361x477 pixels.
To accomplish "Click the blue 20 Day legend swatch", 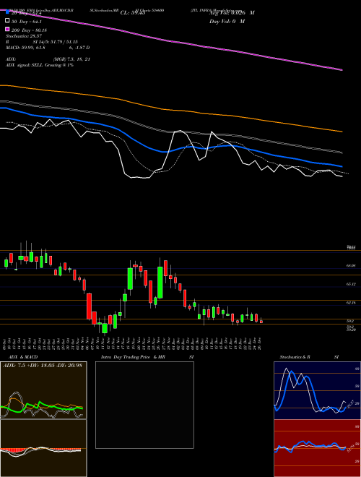I will click(x=7, y=12).
